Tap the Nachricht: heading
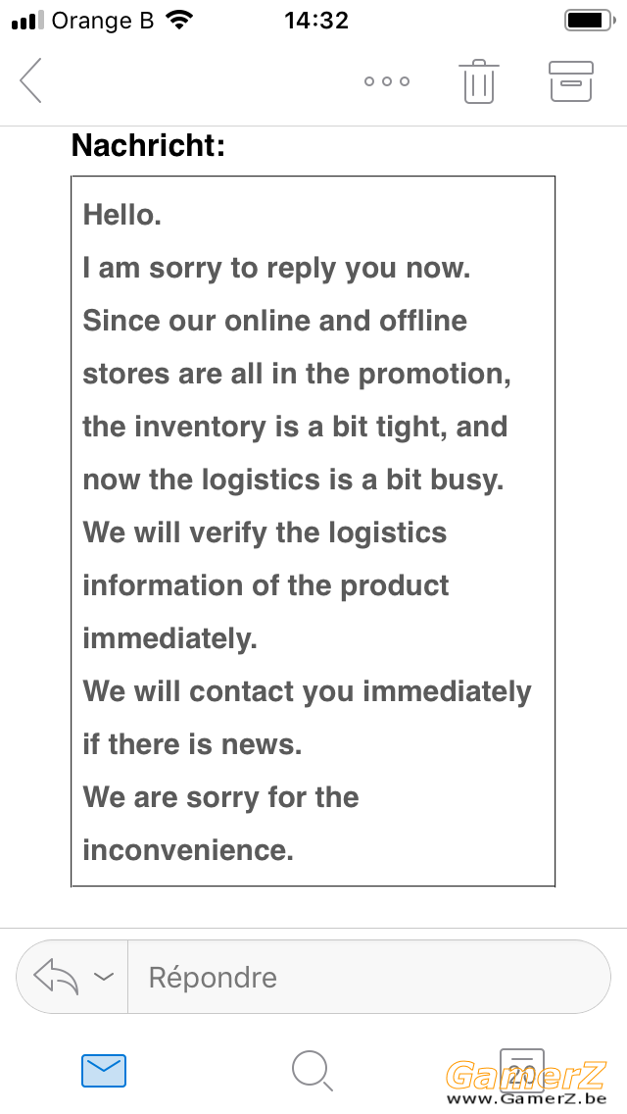The image size is (627, 1114). (148, 146)
